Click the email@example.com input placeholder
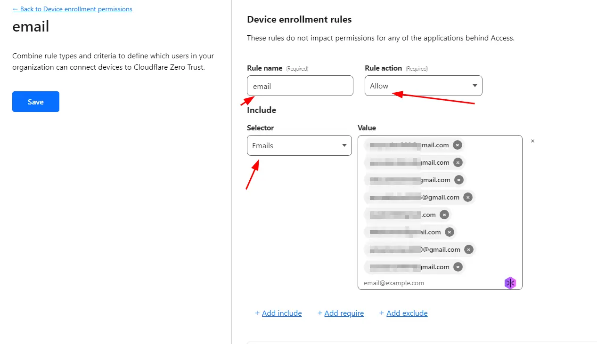The image size is (597, 344). [394, 283]
